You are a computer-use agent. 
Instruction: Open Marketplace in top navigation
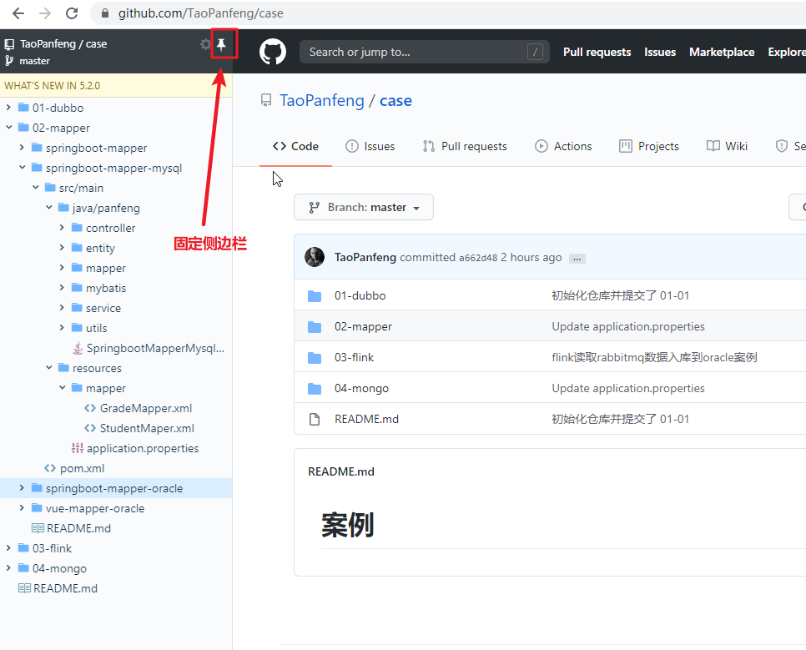(722, 52)
